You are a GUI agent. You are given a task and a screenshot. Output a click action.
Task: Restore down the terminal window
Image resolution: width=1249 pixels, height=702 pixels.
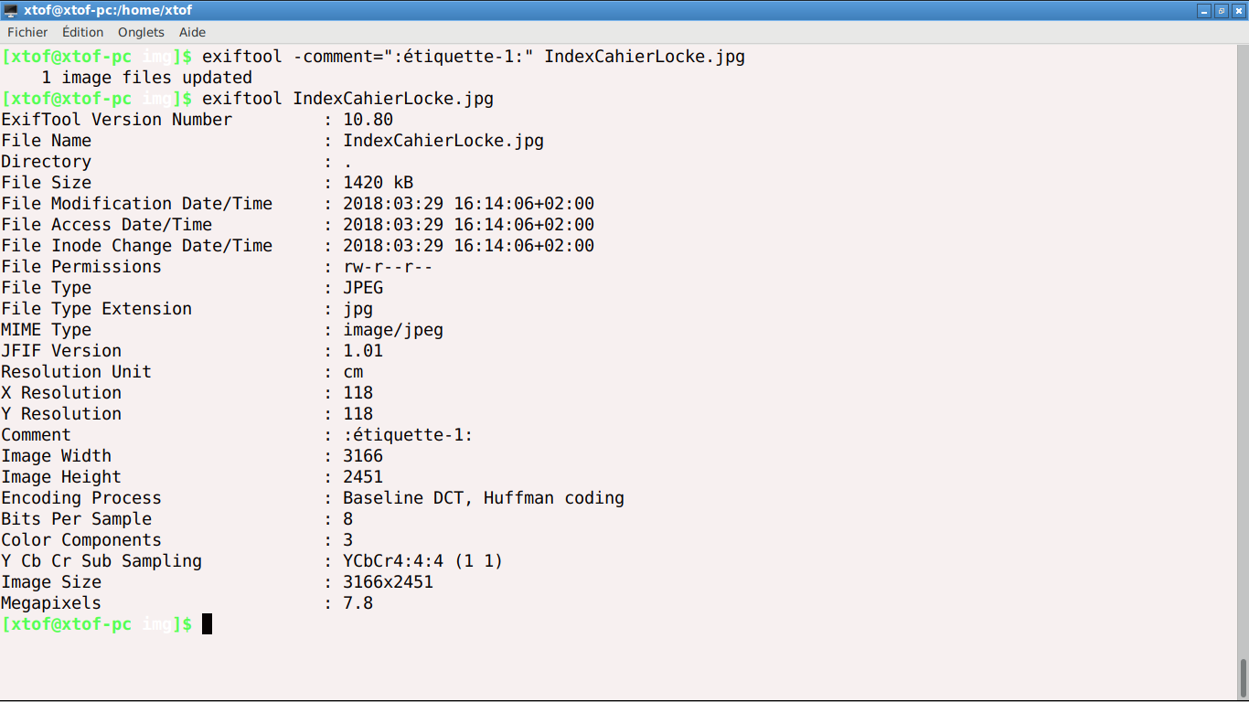[1221, 10]
